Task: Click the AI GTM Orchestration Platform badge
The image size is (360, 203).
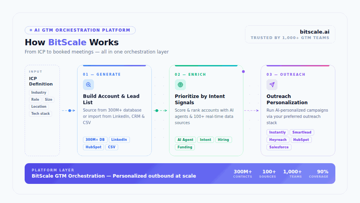Action: 80,30
